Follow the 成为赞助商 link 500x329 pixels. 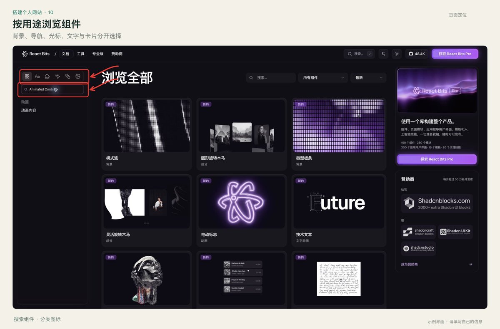pos(410,264)
